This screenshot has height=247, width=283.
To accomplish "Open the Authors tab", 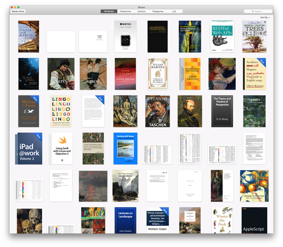I will (x=141, y=11).
